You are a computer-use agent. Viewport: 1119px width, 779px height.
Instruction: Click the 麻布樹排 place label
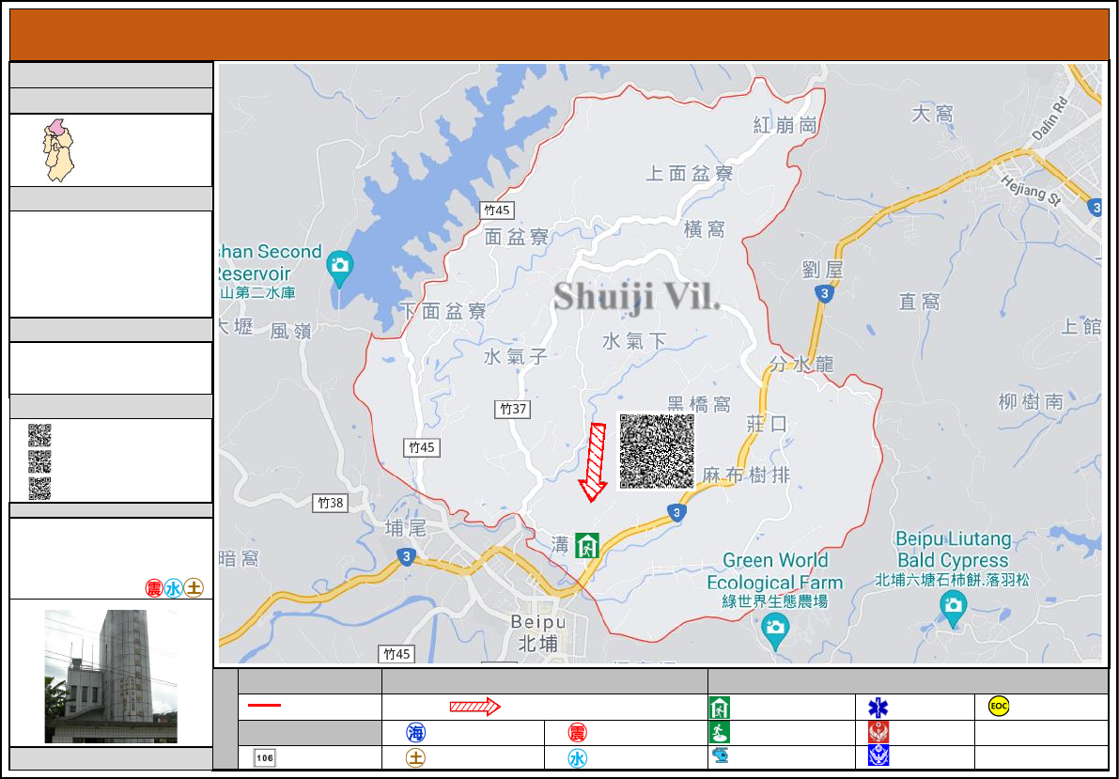747,475
